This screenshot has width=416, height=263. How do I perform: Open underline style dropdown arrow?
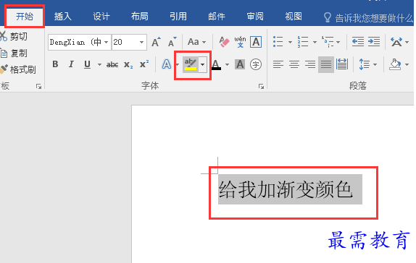pyautogui.click(x=99, y=64)
